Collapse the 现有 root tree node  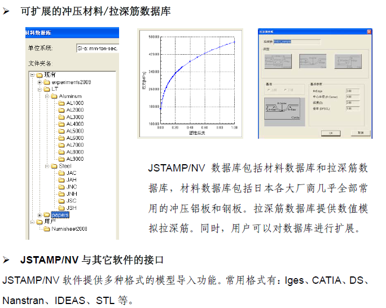[32, 74]
